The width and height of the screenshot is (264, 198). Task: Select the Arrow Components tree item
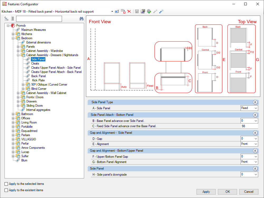click(x=33, y=148)
